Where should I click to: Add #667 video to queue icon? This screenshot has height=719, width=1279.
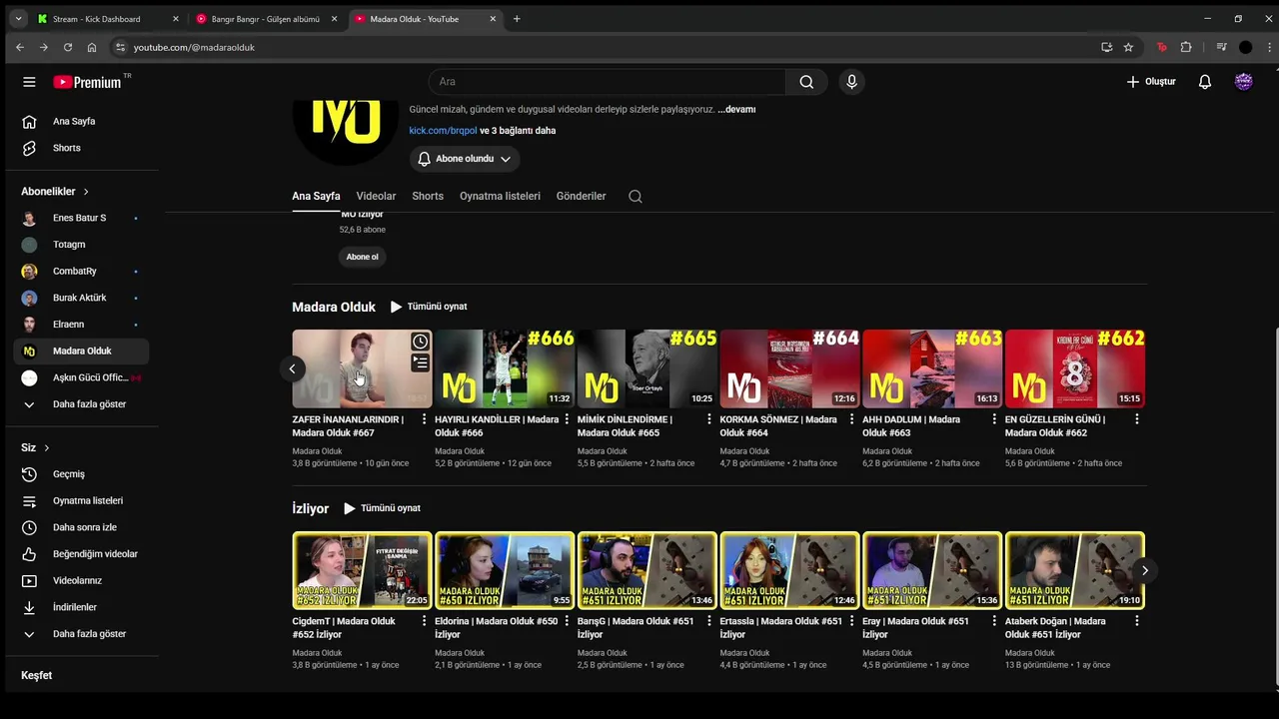(x=421, y=362)
